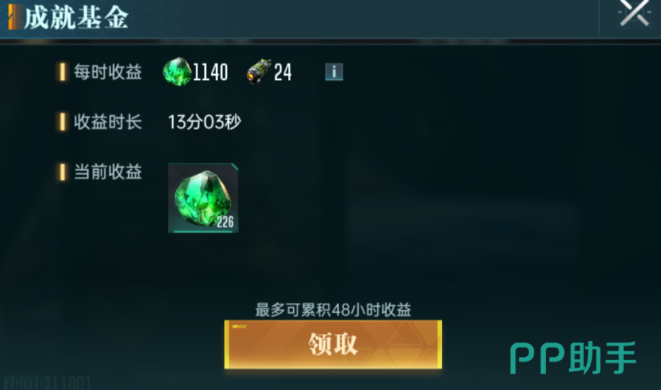Viewport: 661px width, 390px height.
Task: Click the orange marker beside 收益时长
Action: (x=63, y=122)
